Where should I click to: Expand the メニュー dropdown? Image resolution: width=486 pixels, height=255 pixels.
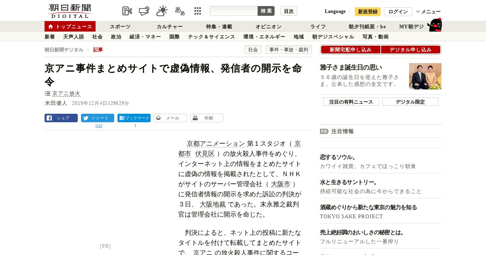428,11
